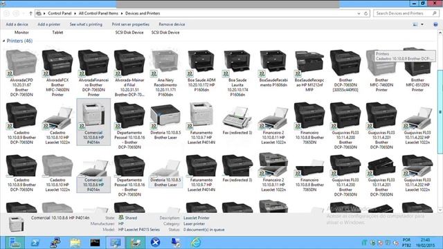Collapse the Printers (46) group

[4, 41]
